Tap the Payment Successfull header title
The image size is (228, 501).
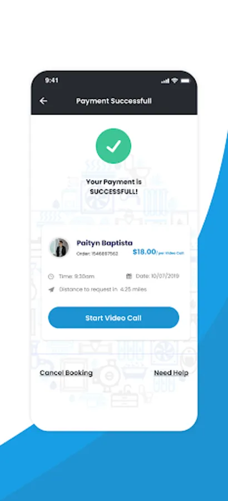click(113, 101)
